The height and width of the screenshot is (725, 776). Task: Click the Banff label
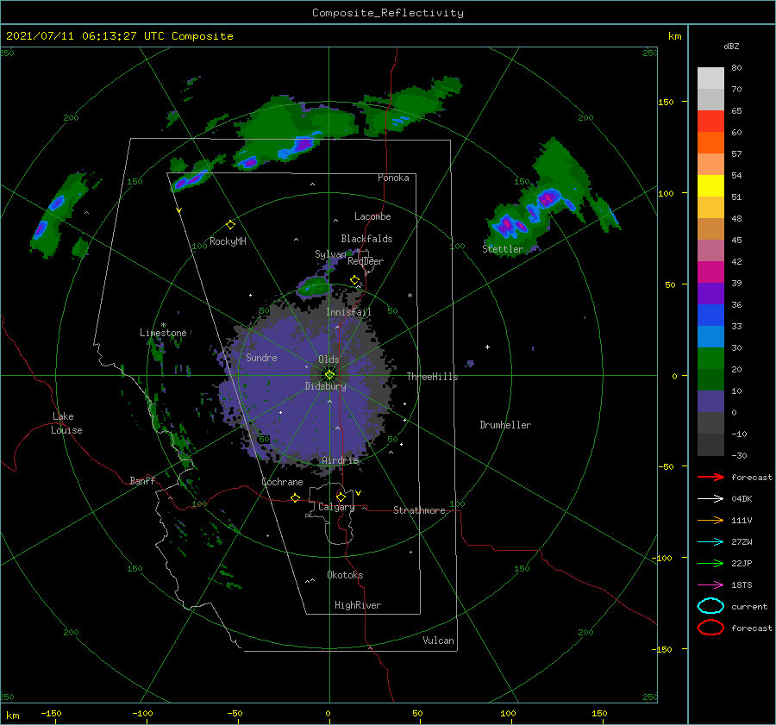[142, 480]
